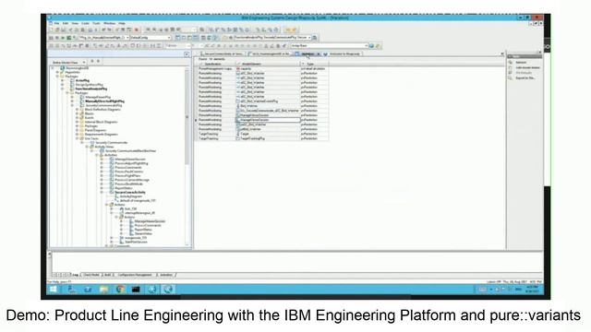Open the View menu

pos(75,23)
